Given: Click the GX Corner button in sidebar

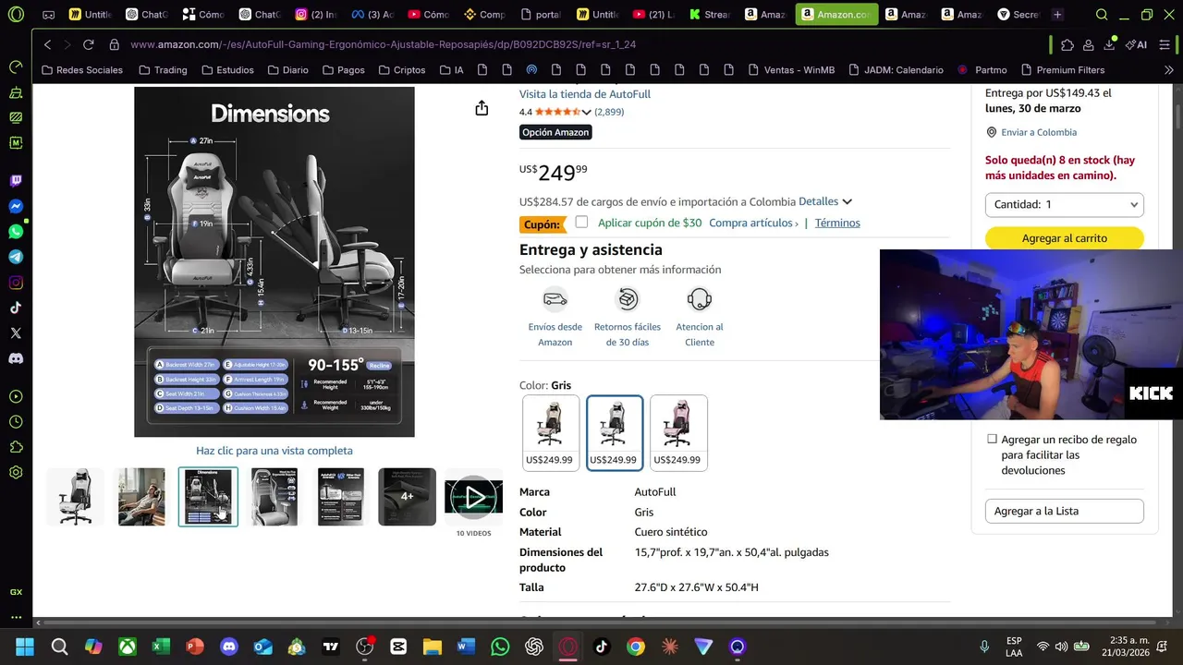Looking at the screenshot, I should tap(16, 592).
